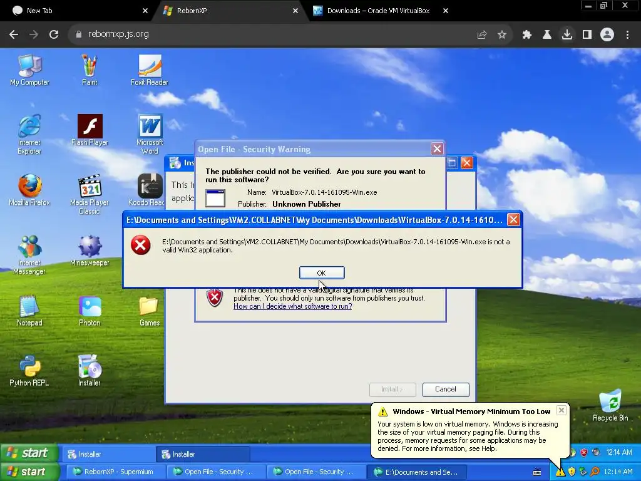Close the Open File Security Warning dialog

437,149
